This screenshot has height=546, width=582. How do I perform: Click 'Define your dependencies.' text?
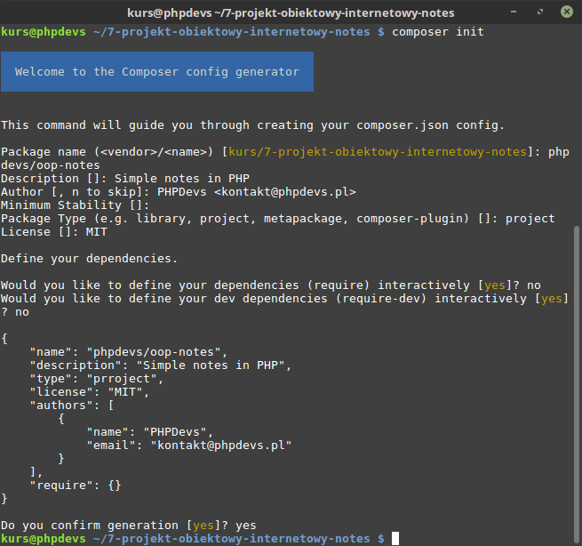89,259
